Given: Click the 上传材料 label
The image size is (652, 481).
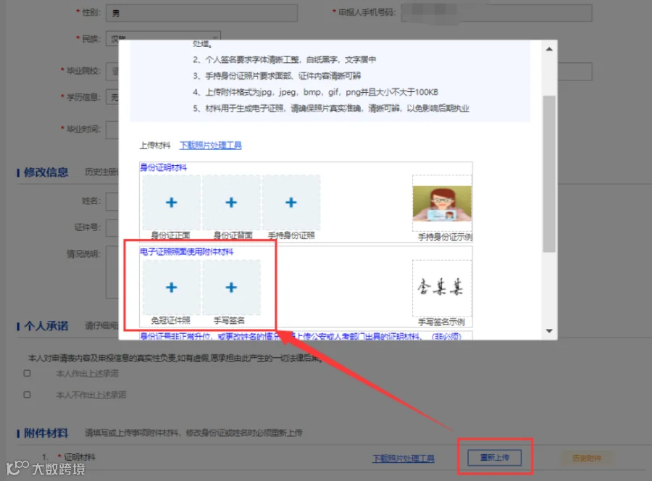Looking at the screenshot, I should pos(155,145).
